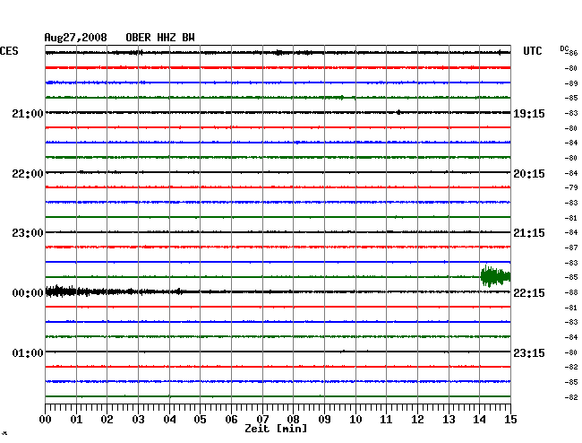Image resolution: width=582 pixels, height=443 pixels.
Task: Click the 20:15 UTC label
Action: click(529, 174)
